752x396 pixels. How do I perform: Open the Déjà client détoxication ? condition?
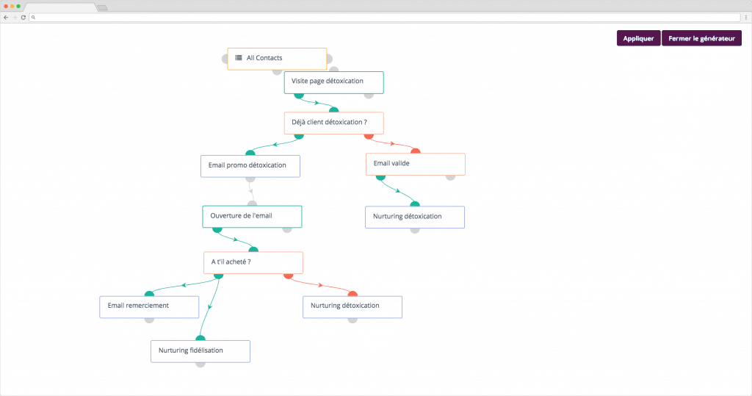334,123
